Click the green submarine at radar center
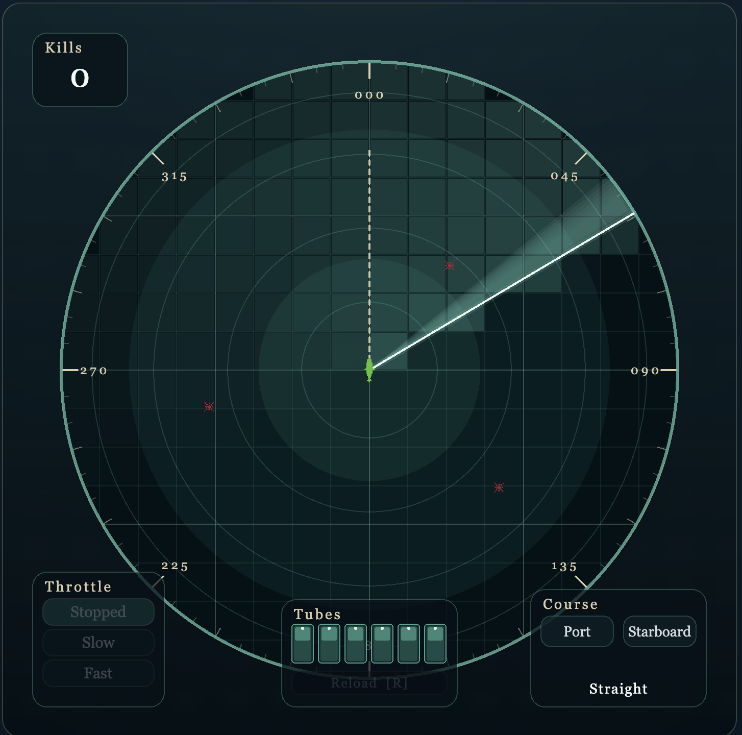The image size is (742, 735). click(369, 370)
